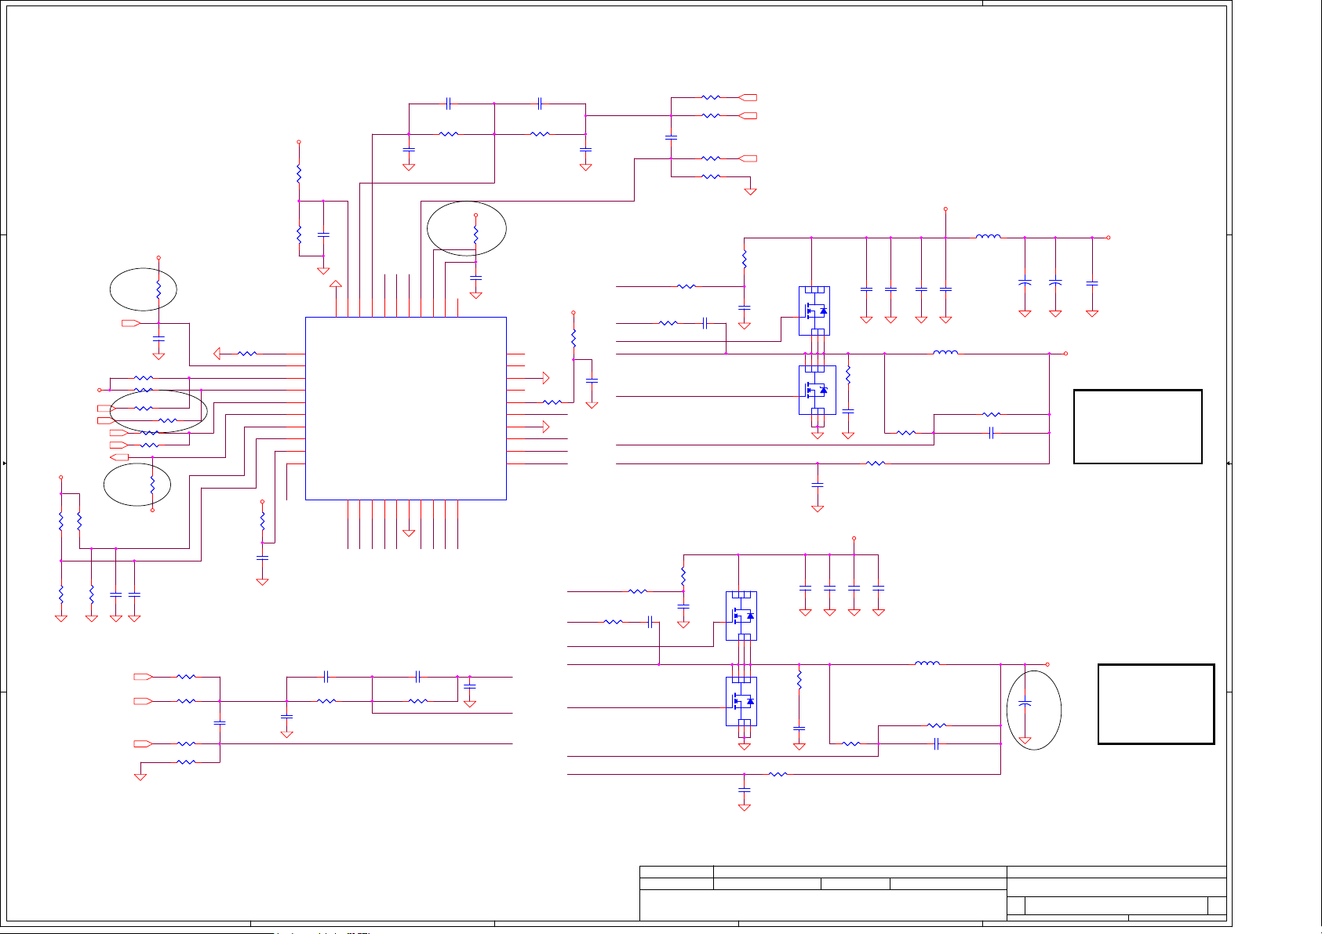The image size is (1322, 934).
Task: Click the upward power arrow above the IC
Action: click(x=336, y=285)
